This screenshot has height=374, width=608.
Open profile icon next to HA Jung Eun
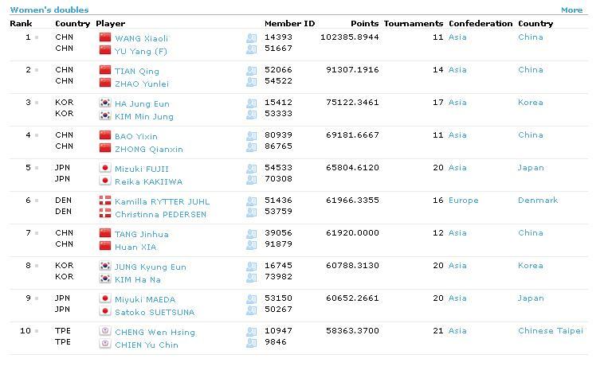pyautogui.click(x=251, y=103)
